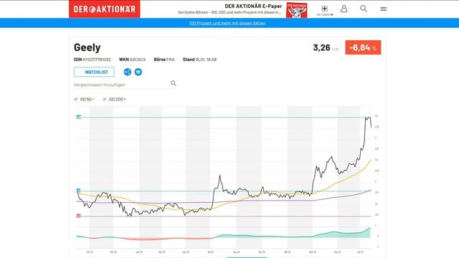Open the header search magnifier

pyautogui.click(x=364, y=9)
